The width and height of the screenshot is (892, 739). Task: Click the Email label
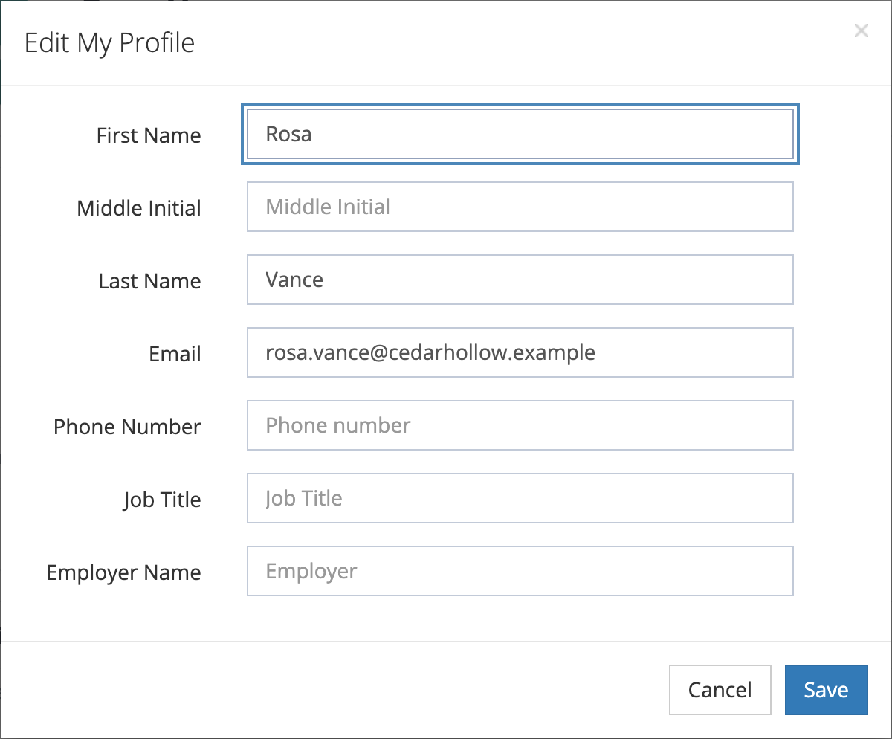[175, 354]
